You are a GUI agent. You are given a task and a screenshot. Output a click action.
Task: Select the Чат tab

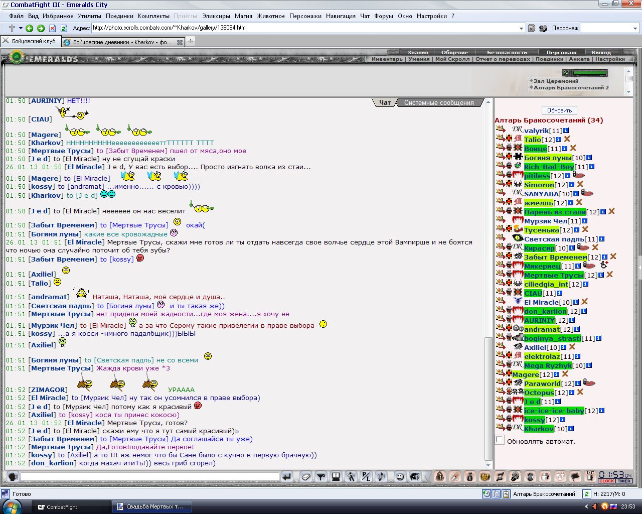385,102
